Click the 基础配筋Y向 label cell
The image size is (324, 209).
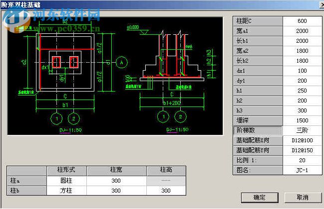point(258,150)
